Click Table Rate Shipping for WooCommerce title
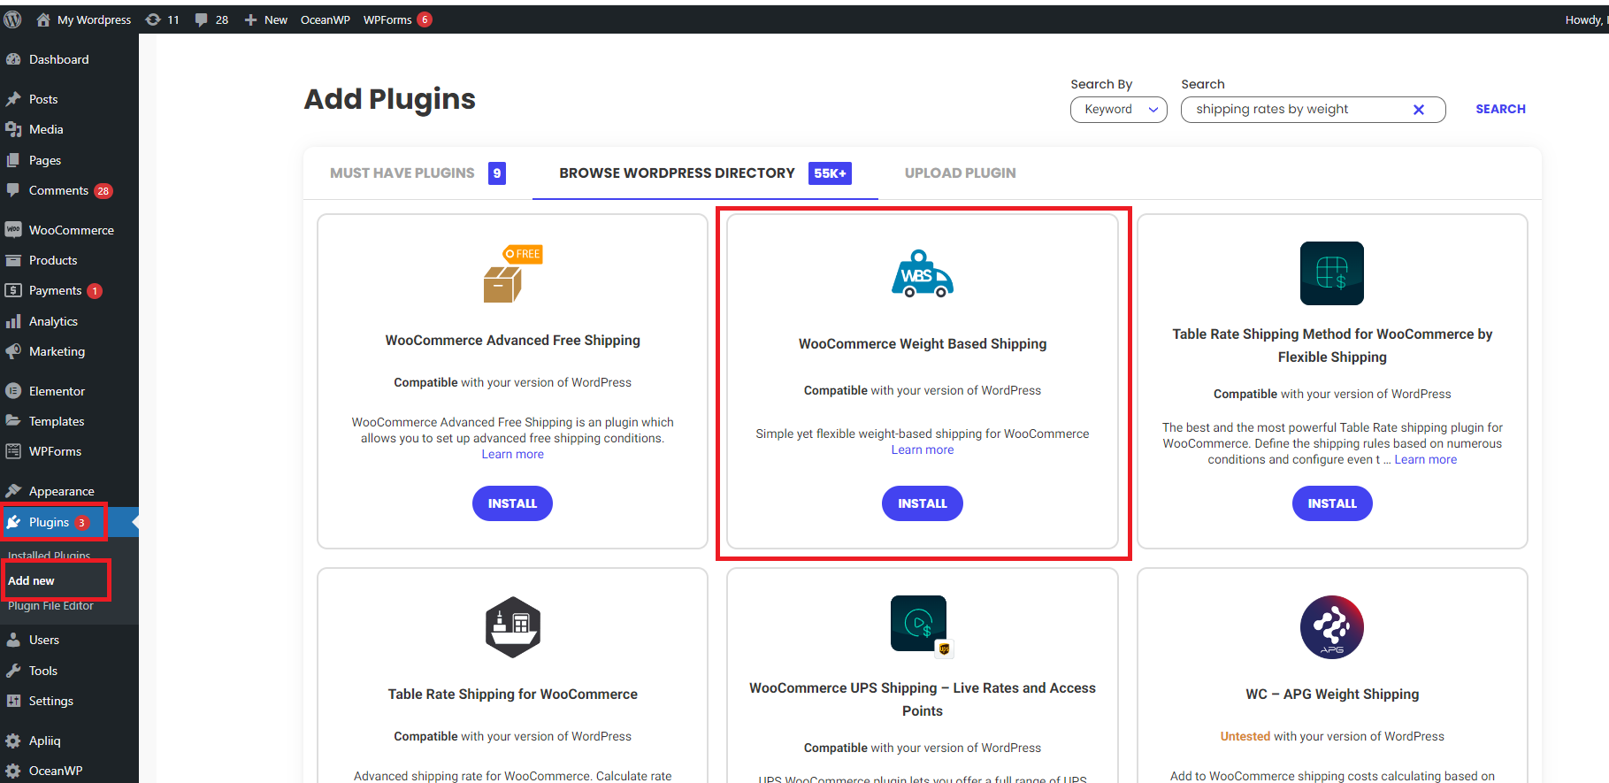Viewport: 1609px width, 783px height. coord(513,694)
